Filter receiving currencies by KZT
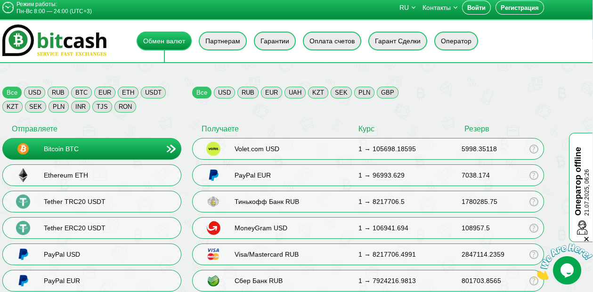 [318, 92]
